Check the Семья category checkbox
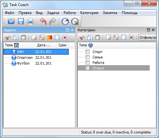 (x=87, y=57)
